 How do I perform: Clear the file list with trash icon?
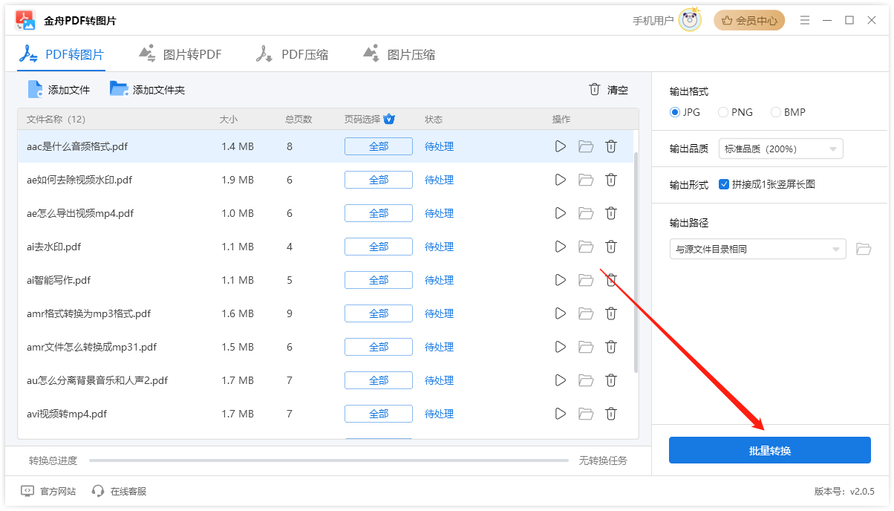pos(594,90)
